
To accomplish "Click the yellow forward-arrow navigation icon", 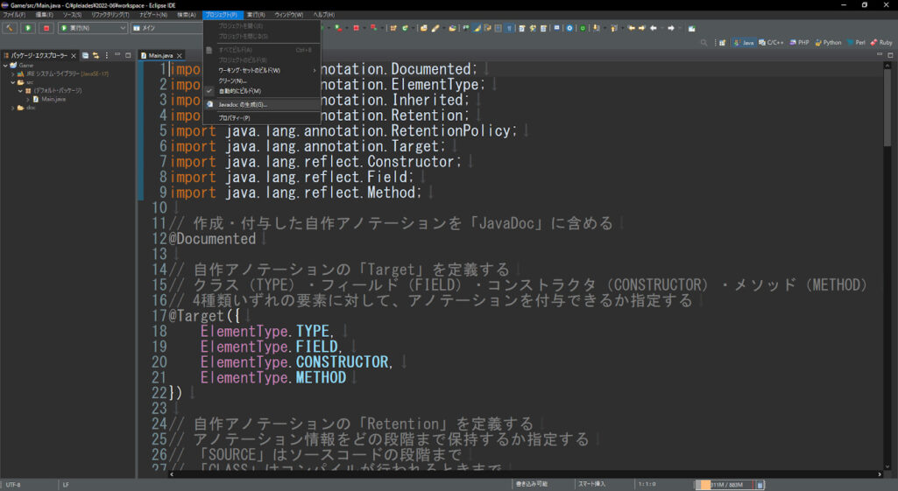I will (642, 28).
